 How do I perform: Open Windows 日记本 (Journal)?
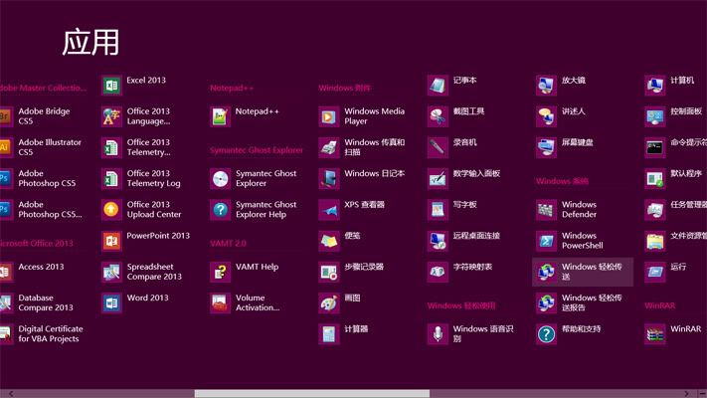pyautogui.click(x=362, y=179)
